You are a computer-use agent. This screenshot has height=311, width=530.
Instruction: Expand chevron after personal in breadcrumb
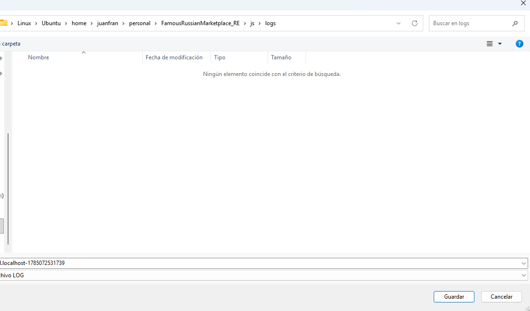pyautogui.click(x=156, y=23)
